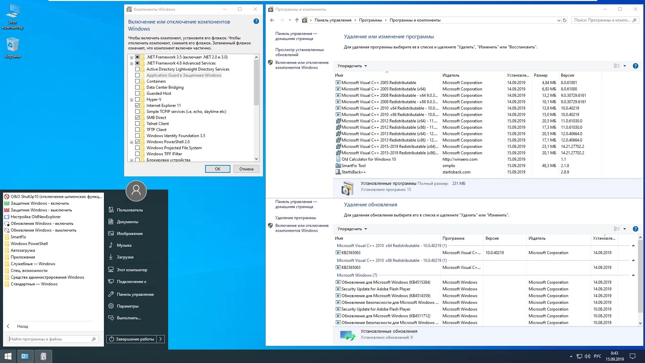The width and height of the screenshot is (645, 363).
Task: Expand Windows PowerShell 2.0 node
Action: (131, 142)
